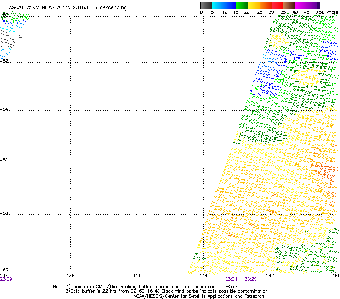Click the latitude label '-60'
The image size is (340, 299).
(4, 270)
